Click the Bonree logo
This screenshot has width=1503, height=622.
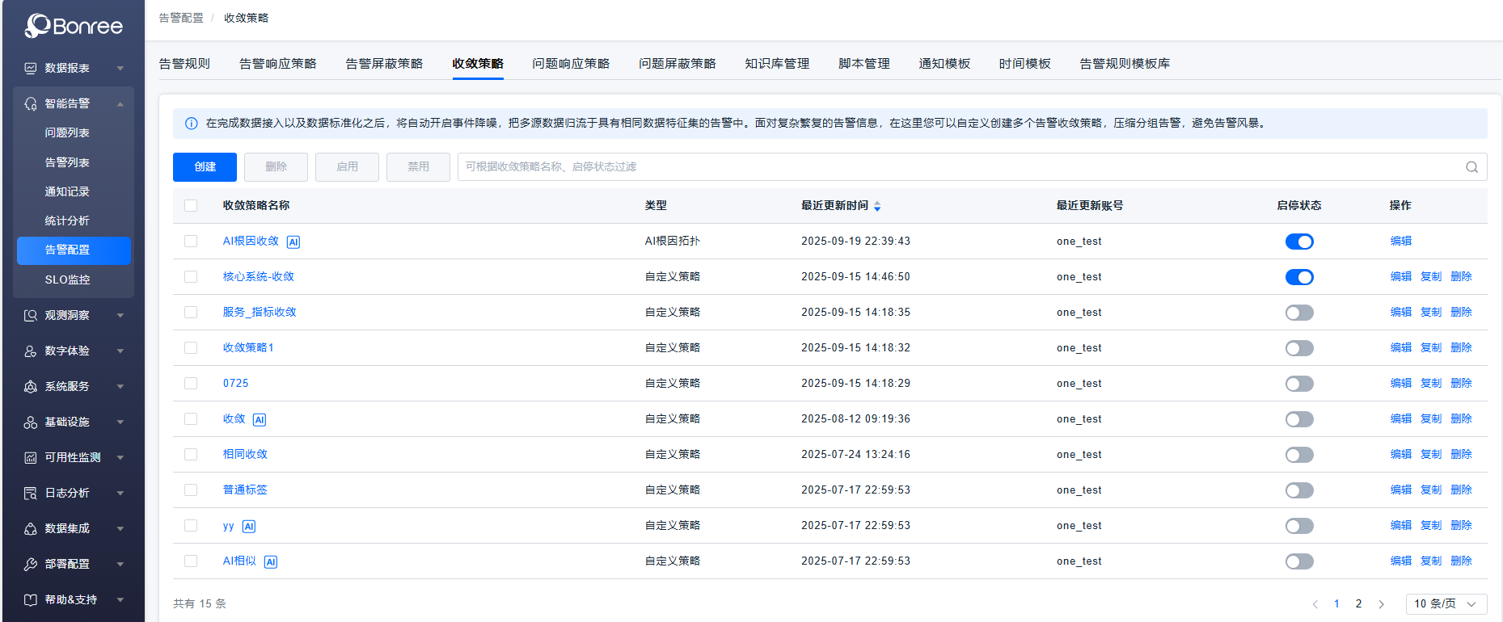(74, 26)
